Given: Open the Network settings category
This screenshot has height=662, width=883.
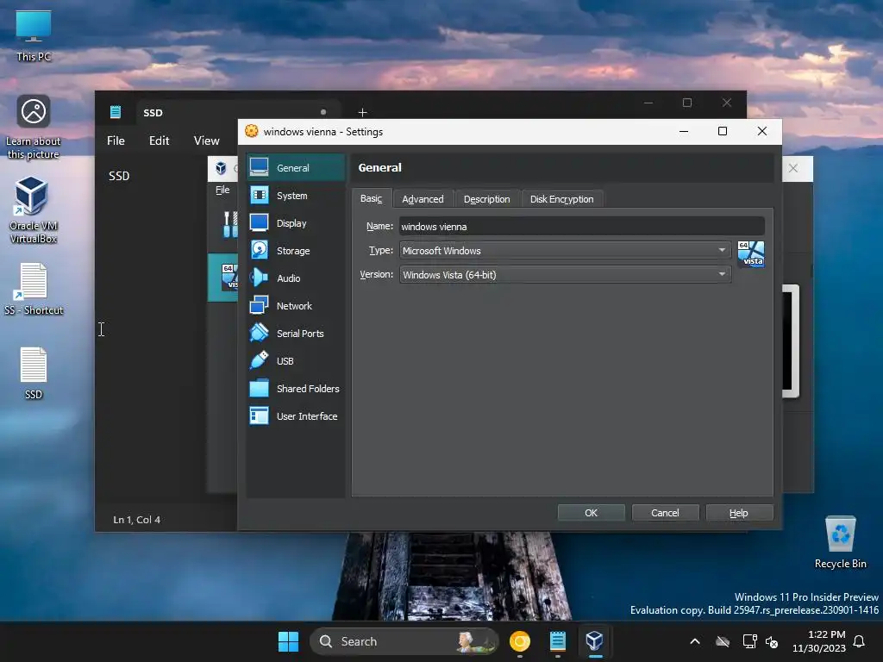Looking at the screenshot, I should click(x=296, y=306).
